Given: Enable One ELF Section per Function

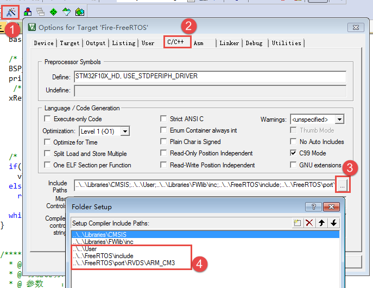Looking at the screenshot, I should tap(47, 165).
